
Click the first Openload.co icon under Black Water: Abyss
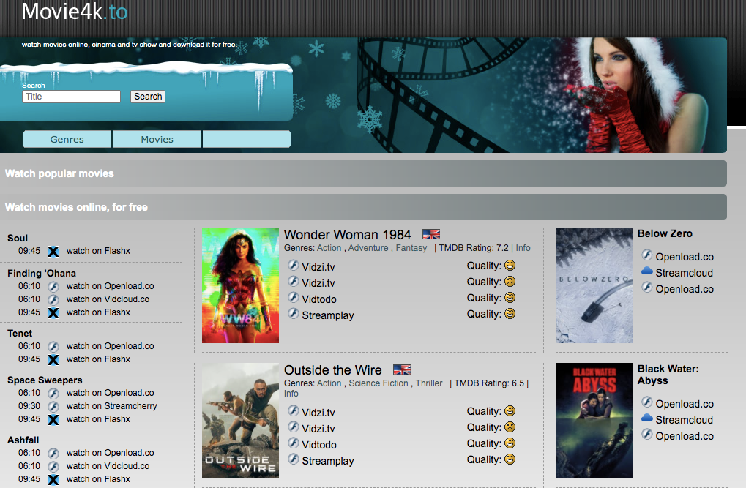(x=646, y=402)
